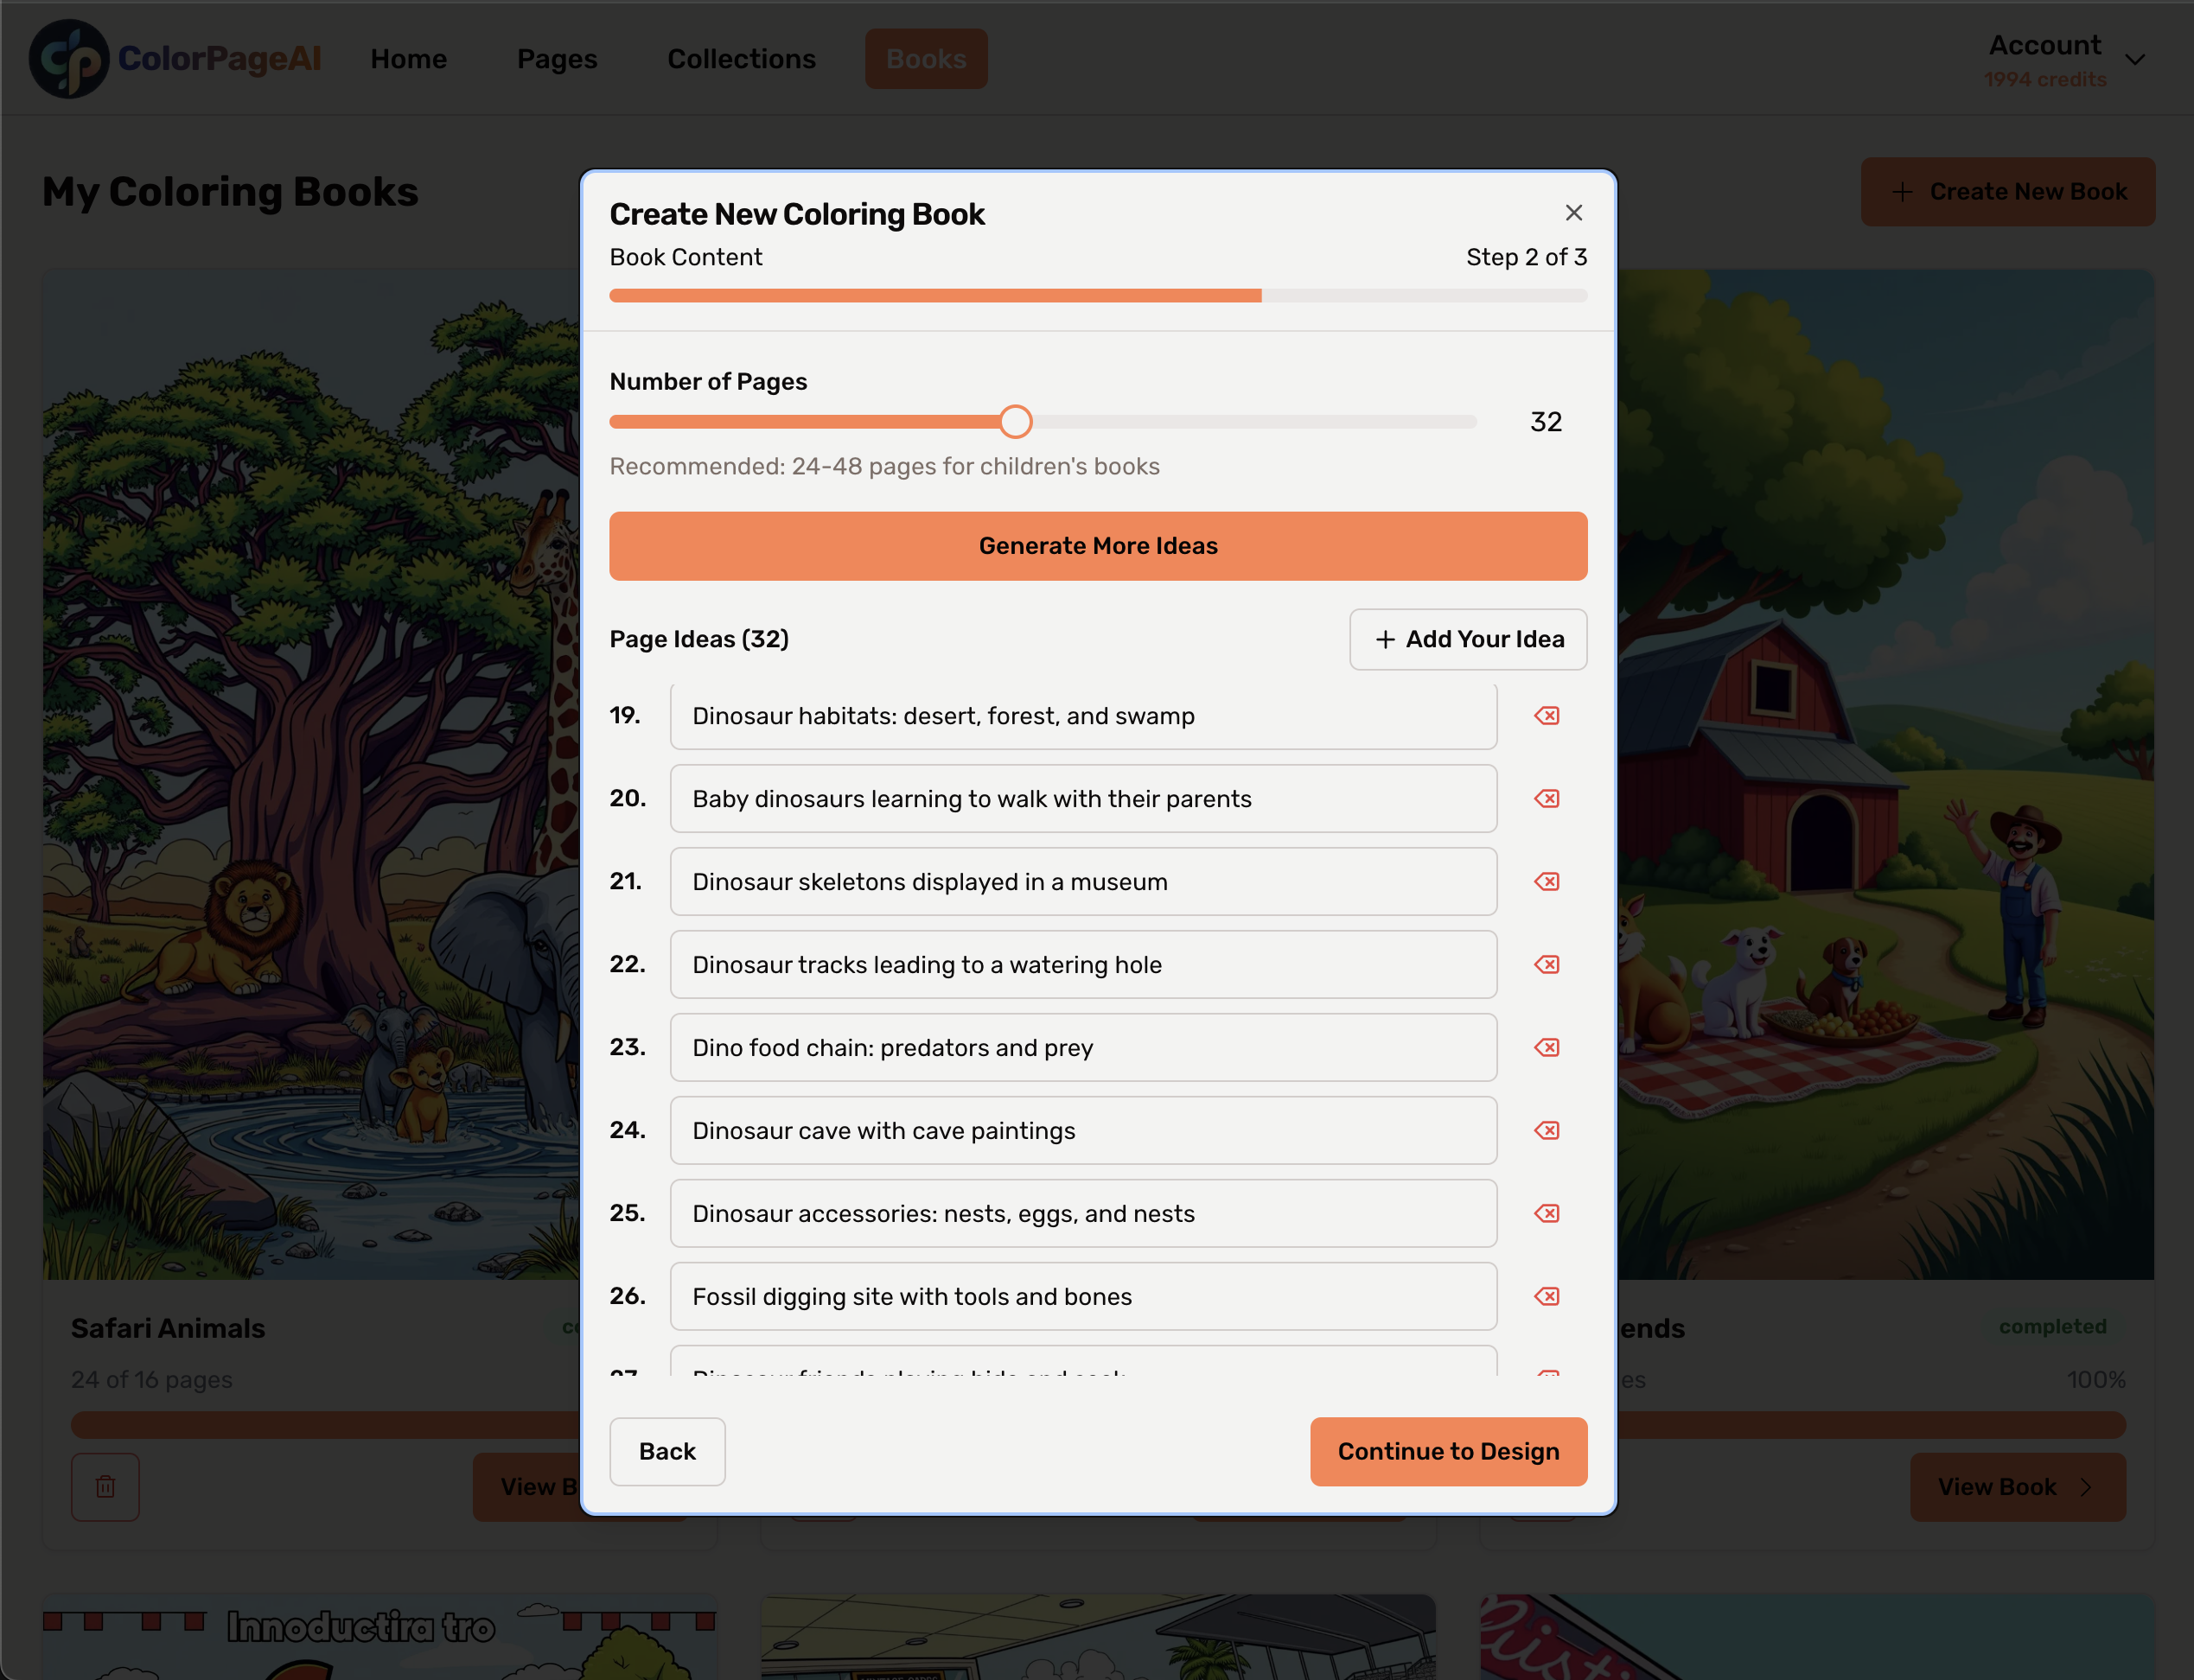Click delete icon on page 22
The height and width of the screenshot is (1680, 2194).
coord(1547,964)
